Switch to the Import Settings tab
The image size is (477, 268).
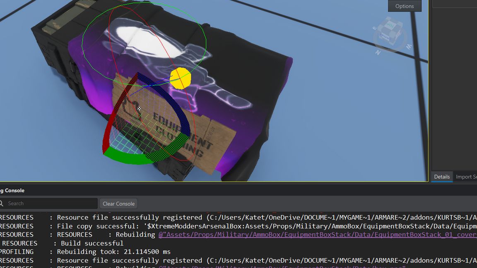pos(466,177)
